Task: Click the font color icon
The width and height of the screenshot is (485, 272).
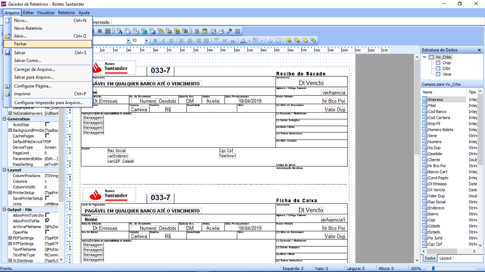Action: tap(243, 41)
